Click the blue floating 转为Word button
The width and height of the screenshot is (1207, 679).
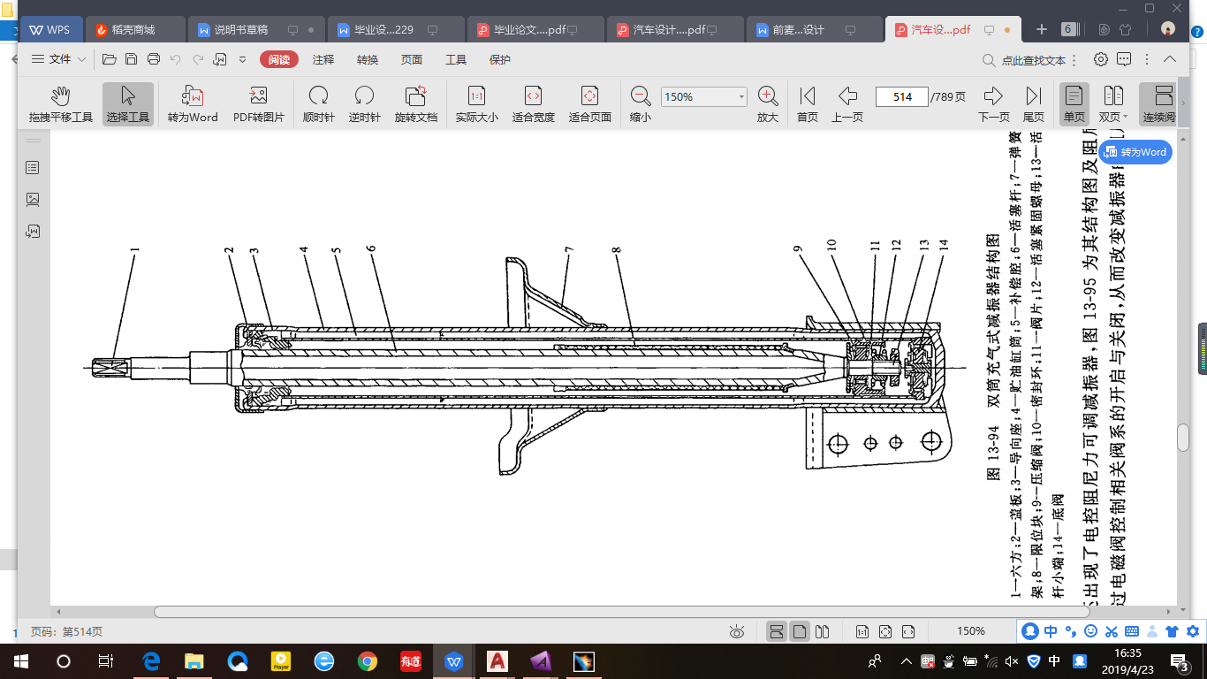pyautogui.click(x=1135, y=152)
